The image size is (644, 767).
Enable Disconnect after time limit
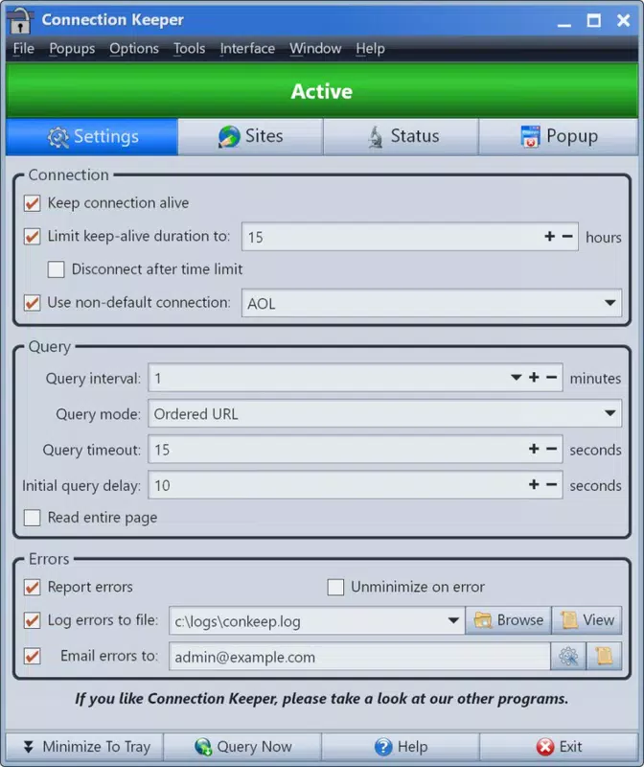click(57, 269)
